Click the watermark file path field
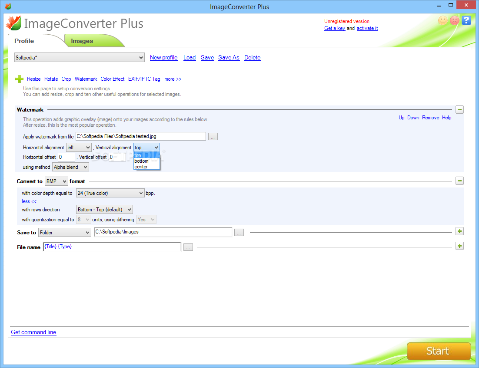Image resolution: width=479 pixels, height=368 pixels. 140,136
